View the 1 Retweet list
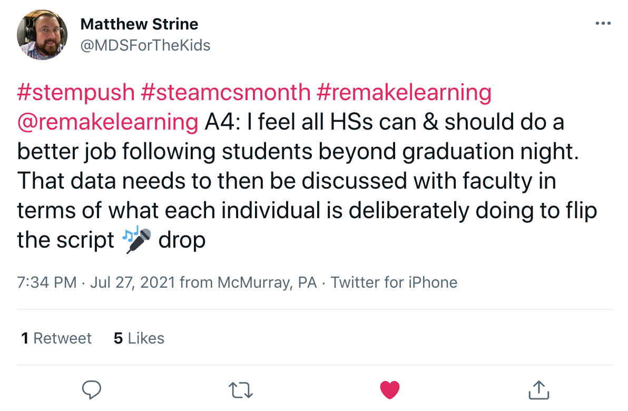The image size is (628, 411). pyautogui.click(x=56, y=338)
